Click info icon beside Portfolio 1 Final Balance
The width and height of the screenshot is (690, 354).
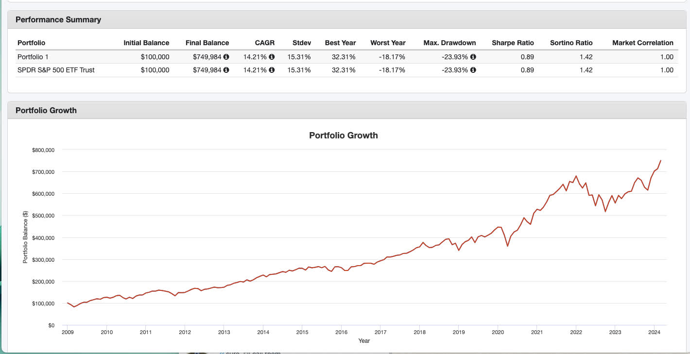tap(226, 57)
